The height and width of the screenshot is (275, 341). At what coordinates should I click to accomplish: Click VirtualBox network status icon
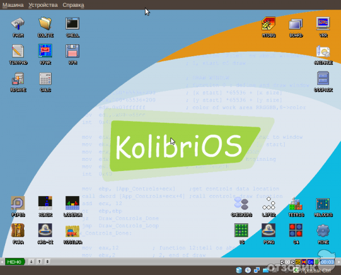(257, 270)
